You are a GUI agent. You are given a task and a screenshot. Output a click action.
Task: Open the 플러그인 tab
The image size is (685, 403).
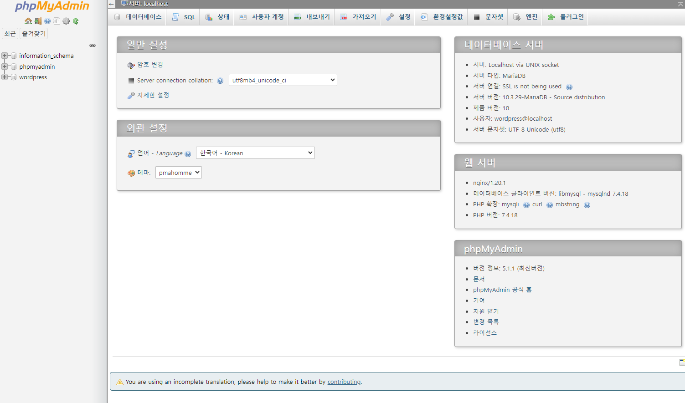(566, 17)
